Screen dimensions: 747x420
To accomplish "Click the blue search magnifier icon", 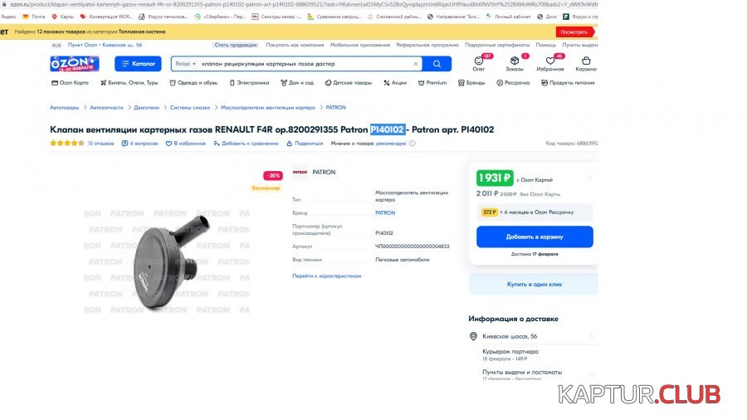I will [x=437, y=64].
